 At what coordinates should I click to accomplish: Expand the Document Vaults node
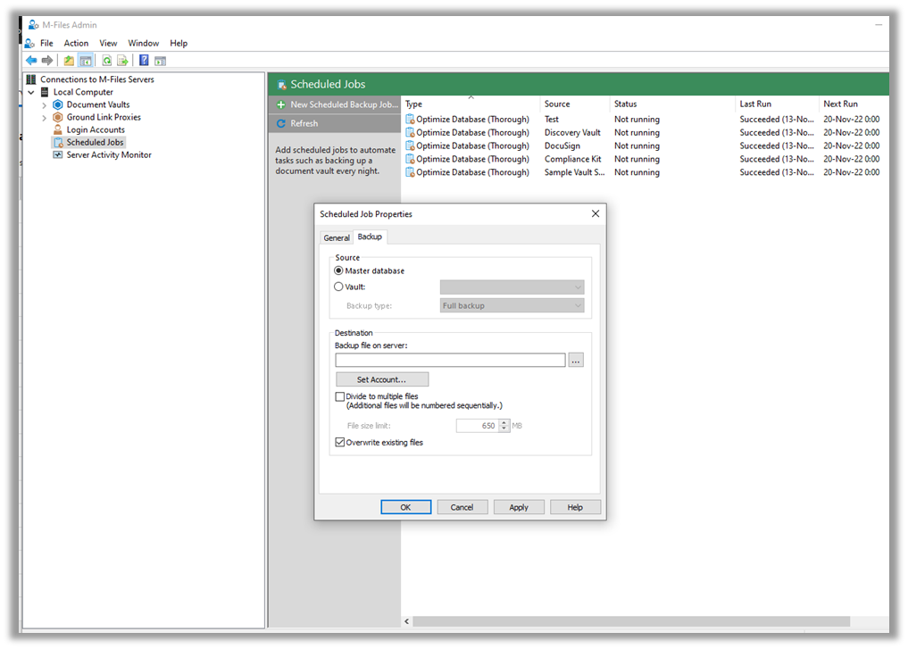click(x=44, y=105)
